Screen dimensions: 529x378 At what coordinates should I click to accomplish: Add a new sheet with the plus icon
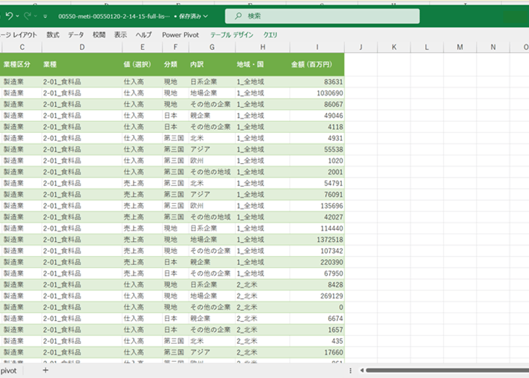(x=45, y=370)
